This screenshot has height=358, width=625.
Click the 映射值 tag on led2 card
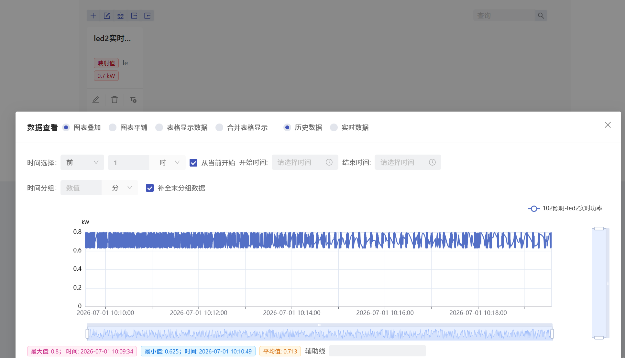106,63
